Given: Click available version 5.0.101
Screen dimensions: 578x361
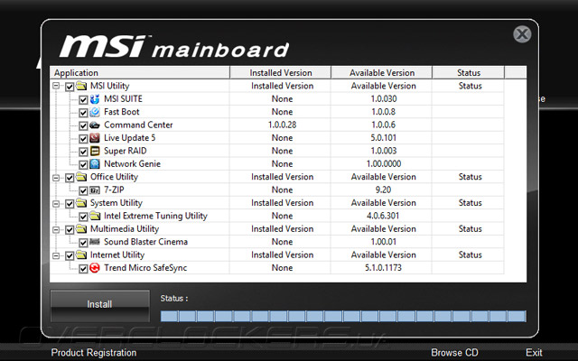Looking at the screenshot, I should click(x=383, y=138).
